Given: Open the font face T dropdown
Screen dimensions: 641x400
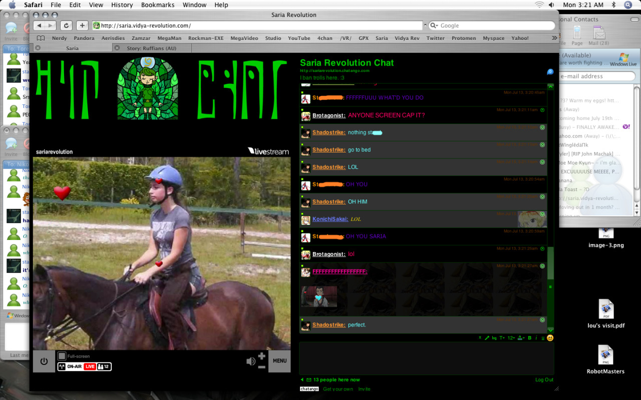Looking at the screenshot, I should [x=502, y=338].
